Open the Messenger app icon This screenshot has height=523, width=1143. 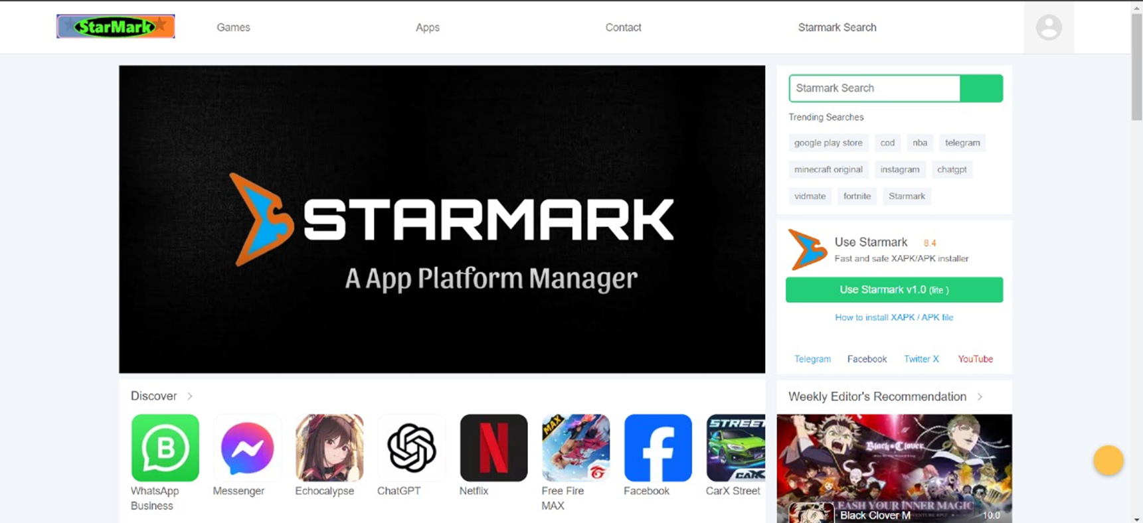tap(247, 447)
